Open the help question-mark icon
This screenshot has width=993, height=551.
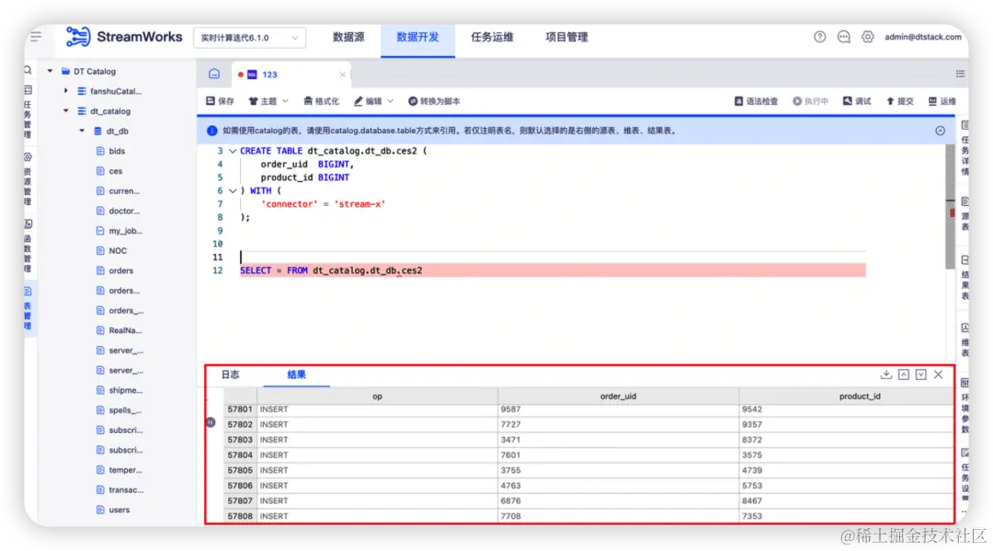tap(819, 37)
